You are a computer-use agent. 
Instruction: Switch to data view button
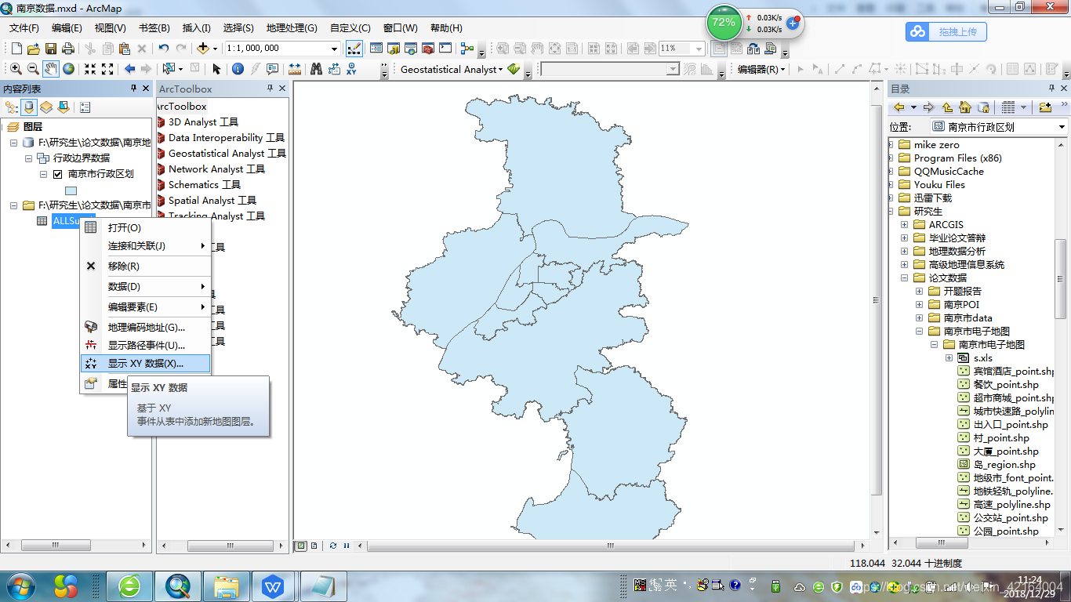(x=301, y=546)
